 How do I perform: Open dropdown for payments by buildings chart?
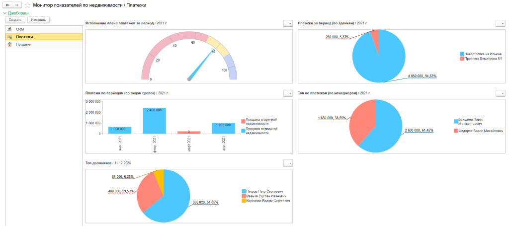pyautogui.click(x=500, y=23)
